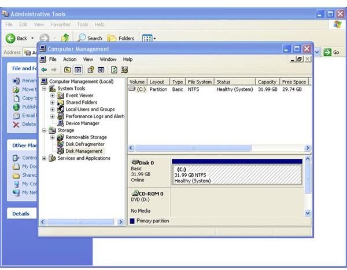Click Search in Administrative Tools toolbar
The width and height of the screenshot is (347, 270).
pyautogui.click(x=90, y=38)
